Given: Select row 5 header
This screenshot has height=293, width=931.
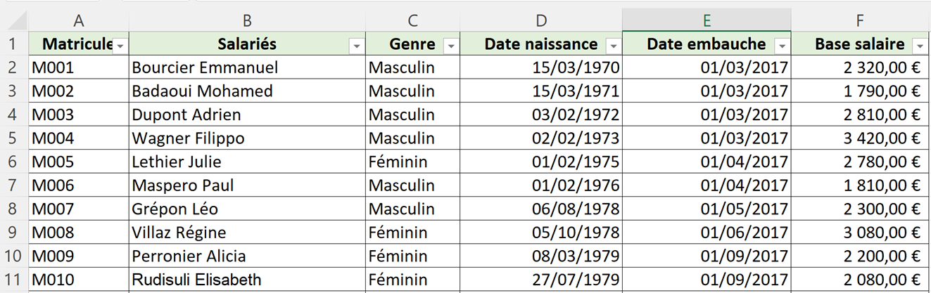Looking at the screenshot, I should [x=14, y=138].
